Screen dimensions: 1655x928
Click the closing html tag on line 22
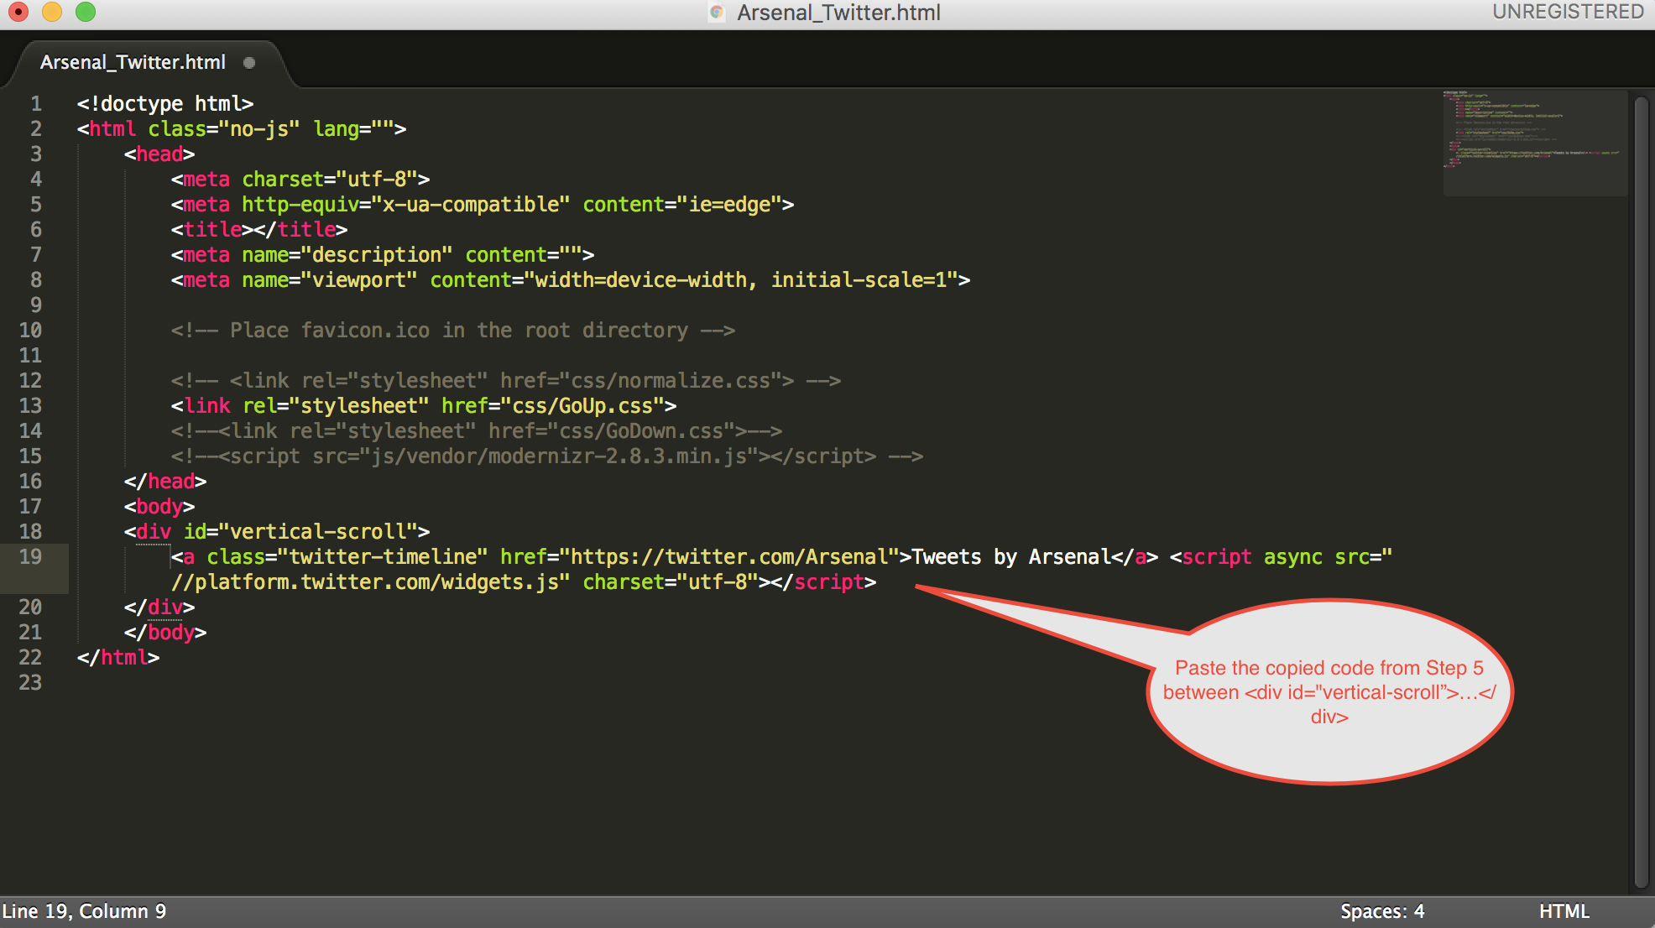(x=118, y=658)
